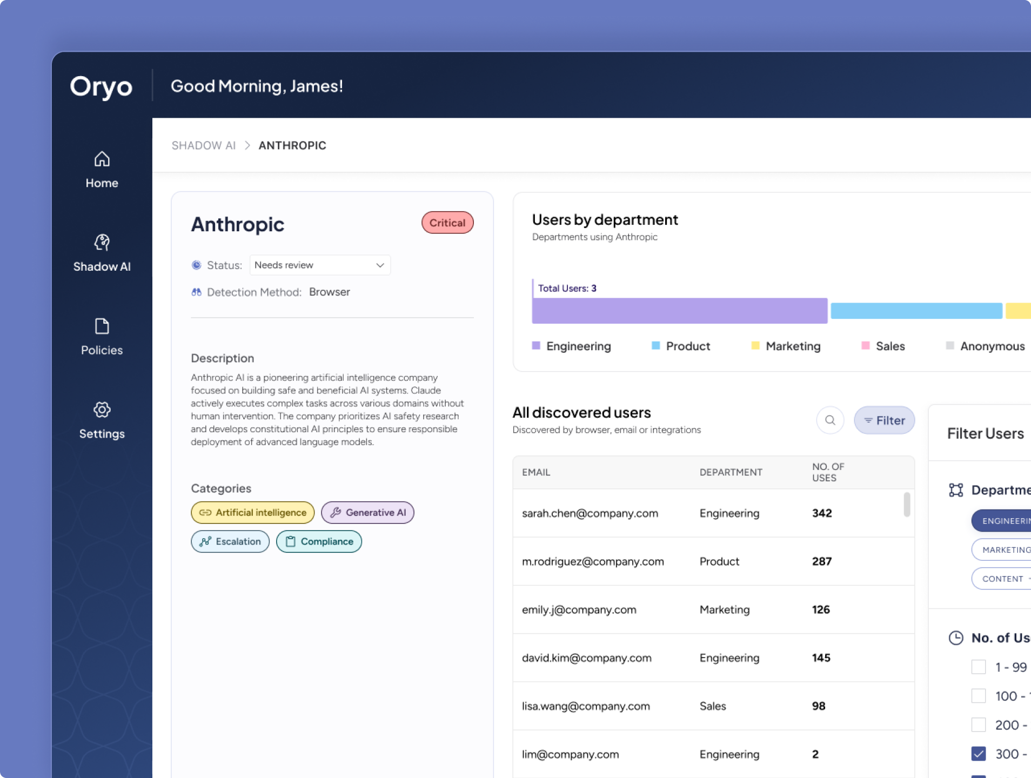Image resolution: width=1031 pixels, height=778 pixels.
Task: Sort by the NO. OF USES column header
Action: tap(828, 472)
